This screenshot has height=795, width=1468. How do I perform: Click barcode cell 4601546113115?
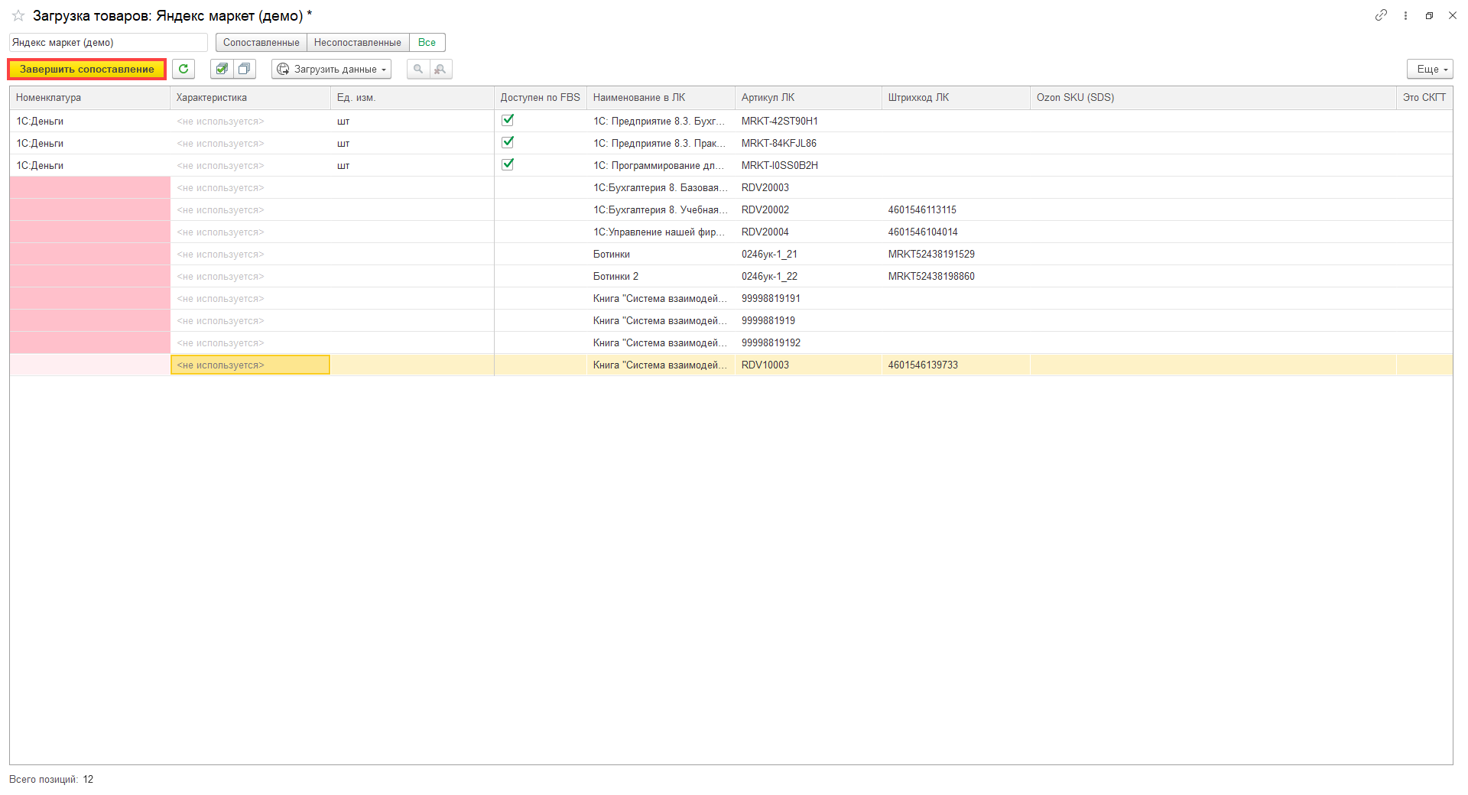point(956,209)
